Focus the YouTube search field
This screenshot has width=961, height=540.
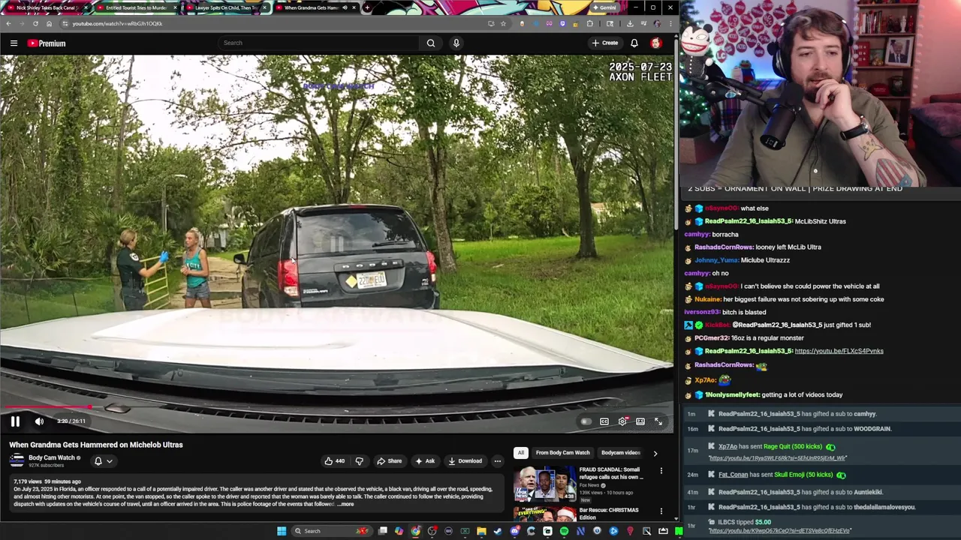pyautogui.click(x=319, y=43)
